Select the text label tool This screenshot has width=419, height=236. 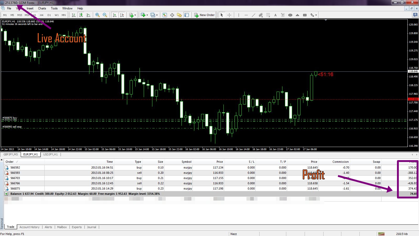(x=275, y=15)
